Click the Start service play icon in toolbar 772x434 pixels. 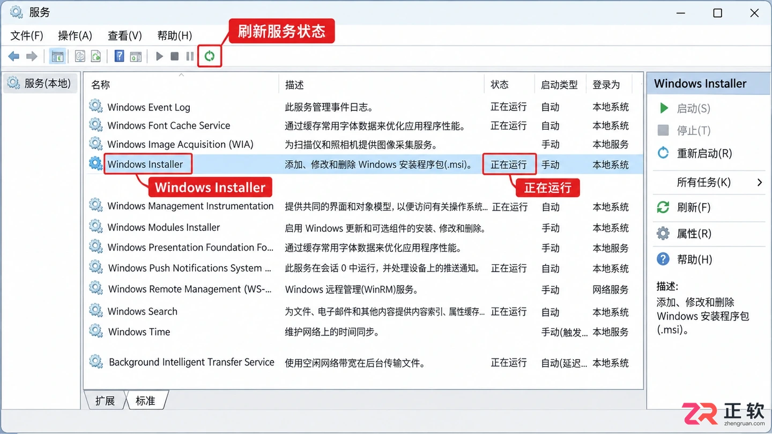pos(159,56)
